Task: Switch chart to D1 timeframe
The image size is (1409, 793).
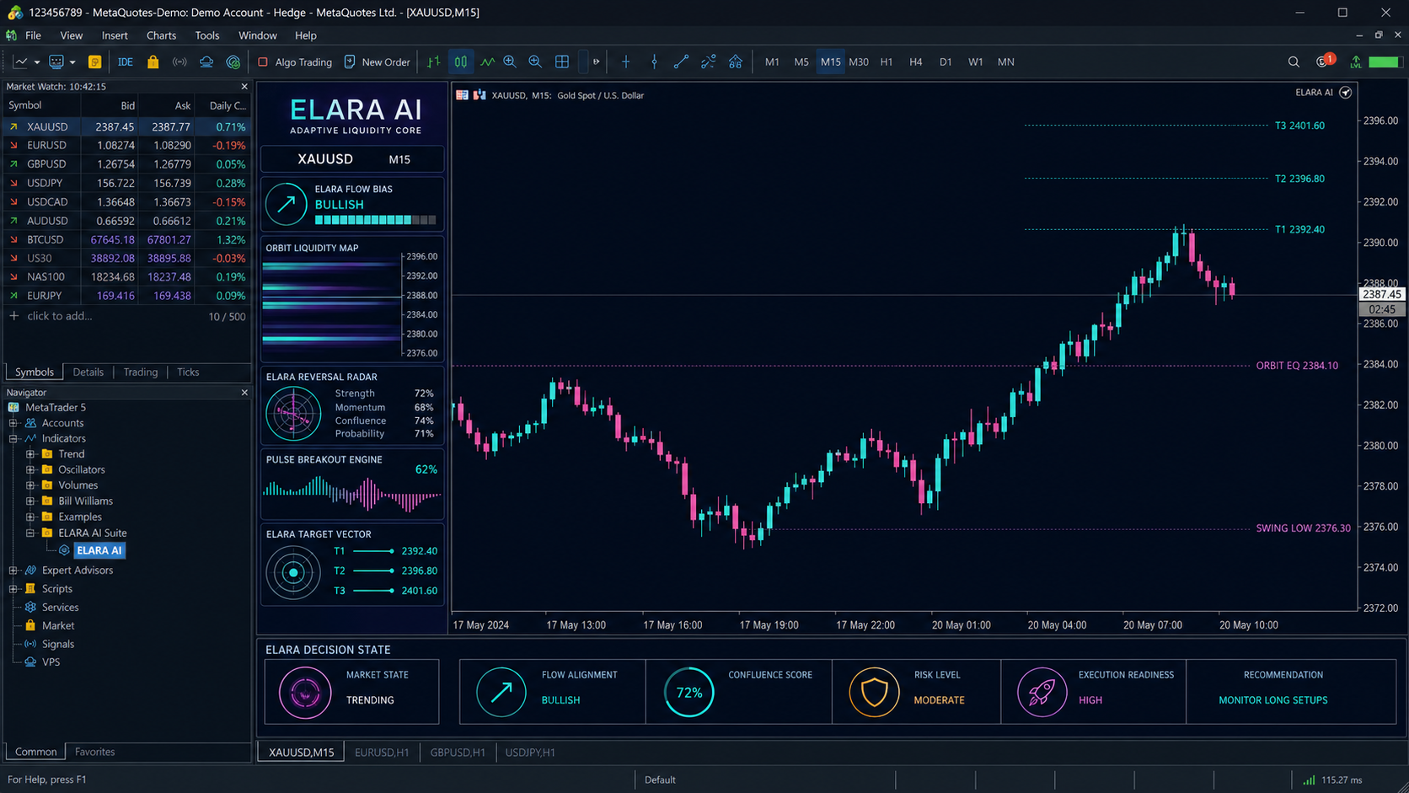Action: point(946,62)
